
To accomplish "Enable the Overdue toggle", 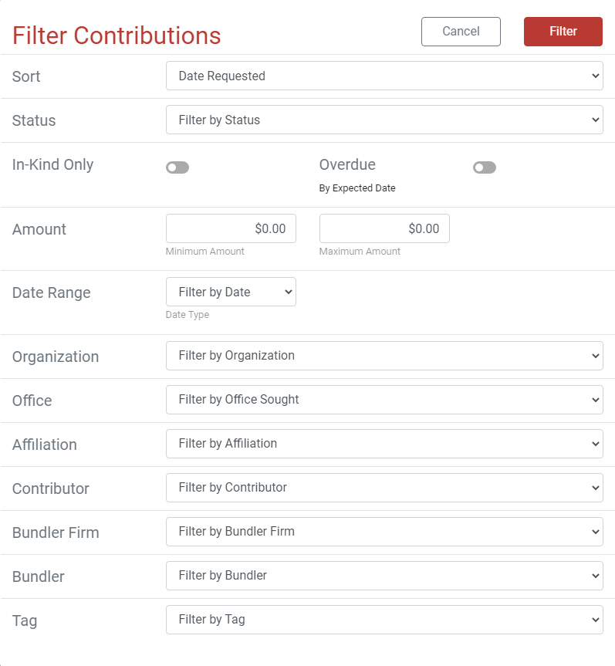I will (485, 167).
